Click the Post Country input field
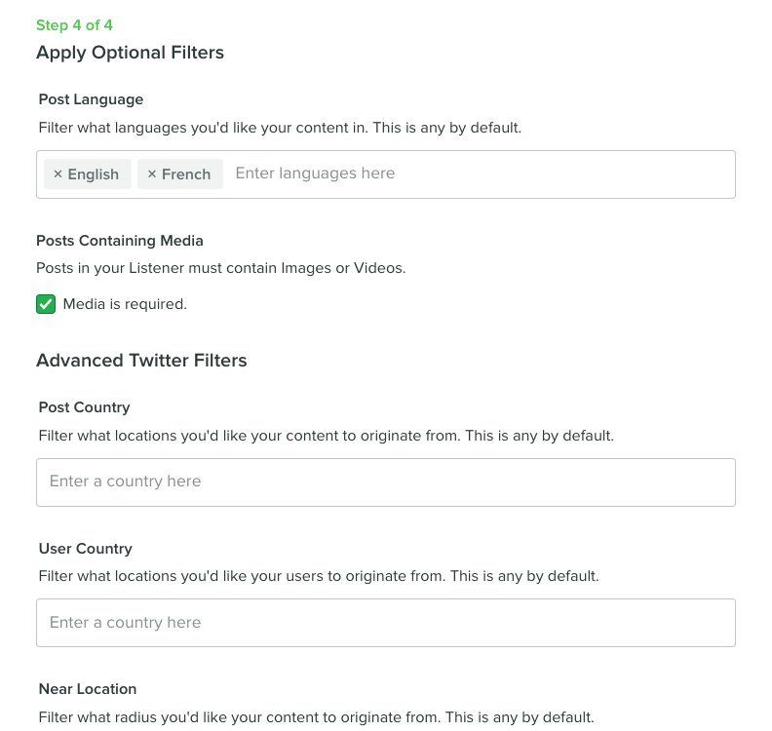 (386, 482)
